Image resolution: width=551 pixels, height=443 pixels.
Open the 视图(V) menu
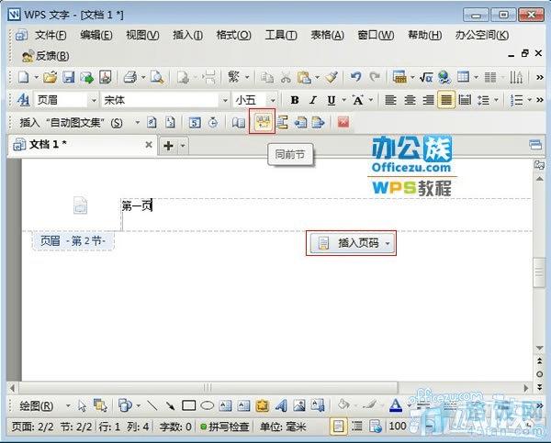(x=142, y=35)
